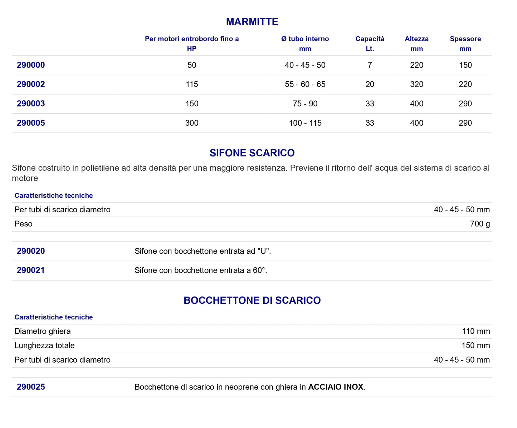Image resolution: width=517 pixels, height=428 pixels.
Task: Click the SIFONE SCARICO heading
Action: point(252,153)
